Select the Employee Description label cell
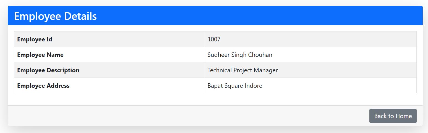 pyautogui.click(x=48, y=70)
